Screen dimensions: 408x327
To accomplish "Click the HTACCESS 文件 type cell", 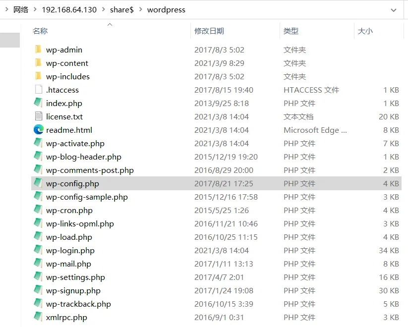I will click(311, 90).
